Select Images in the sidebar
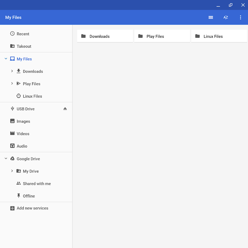This screenshot has width=248, height=248. 23,121
